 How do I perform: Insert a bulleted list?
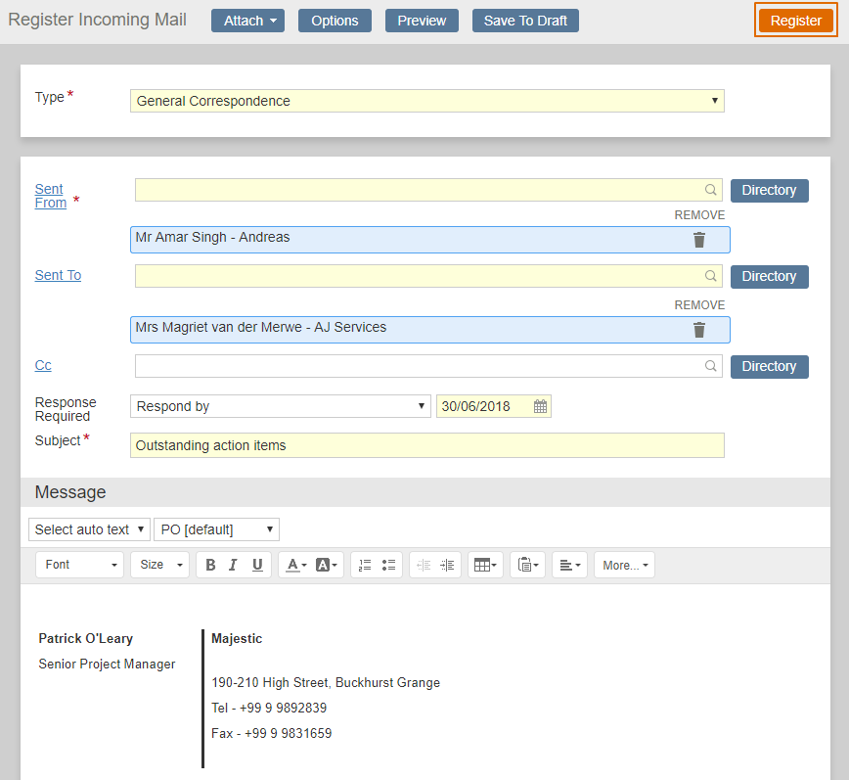pyautogui.click(x=388, y=565)
